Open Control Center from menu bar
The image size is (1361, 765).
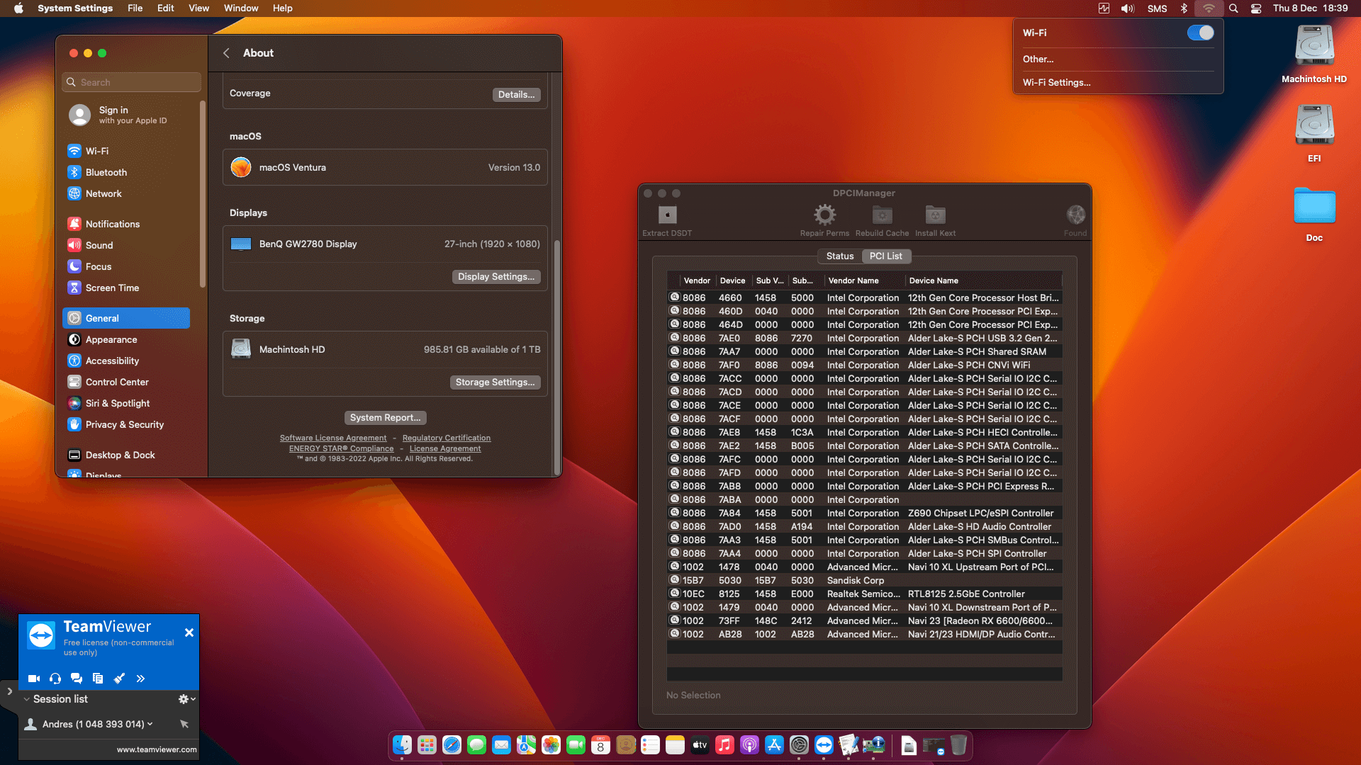click(1256, 8)
